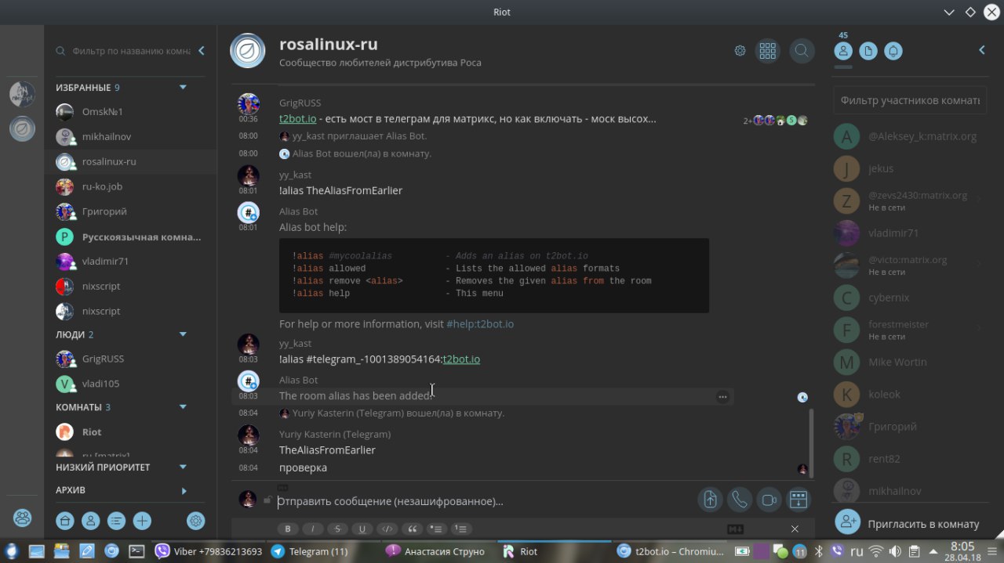Open room settings gear in header
The width and height of the screenshot is (1004, 563).
740,51
